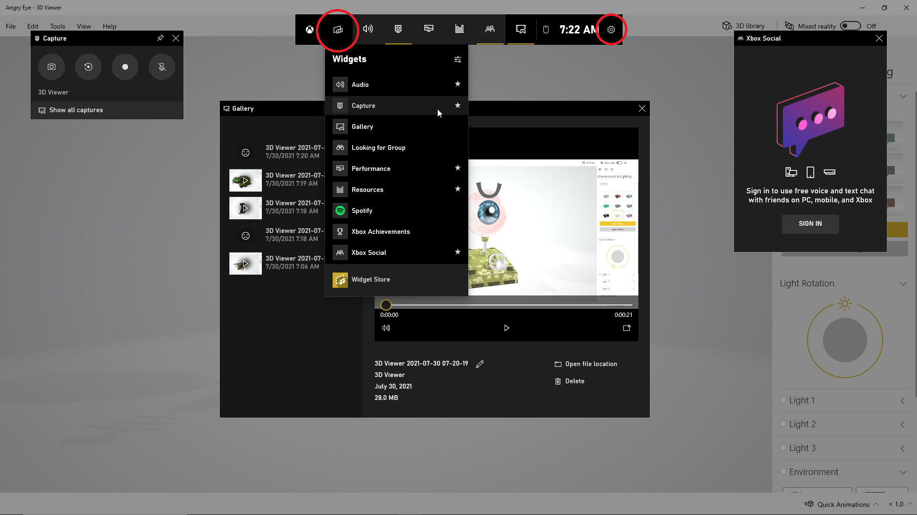The width and height of the screenshot is (917, 515).
Task: Select Xbox Achievements widget
Action: coord(397,231)
